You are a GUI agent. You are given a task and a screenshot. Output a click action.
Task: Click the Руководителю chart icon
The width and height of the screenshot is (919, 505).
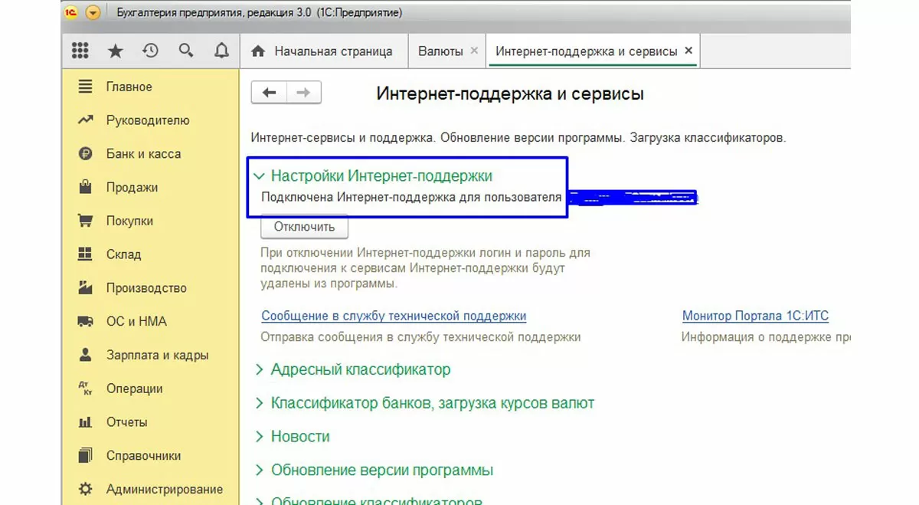(85, 120)
